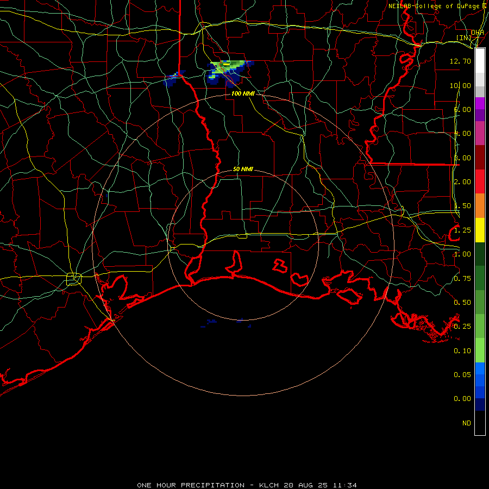Select the 0.75 legend value
This screenshot has width=489, height=489.
(x=462, y=279)
